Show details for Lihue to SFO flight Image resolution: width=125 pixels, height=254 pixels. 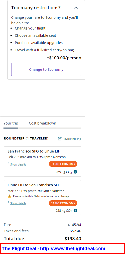click(18, 203)
